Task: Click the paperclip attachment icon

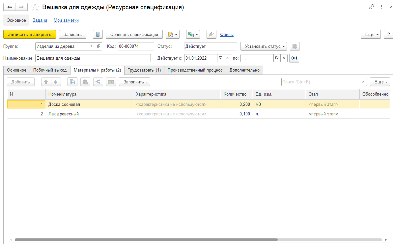Action: point(211,34)
